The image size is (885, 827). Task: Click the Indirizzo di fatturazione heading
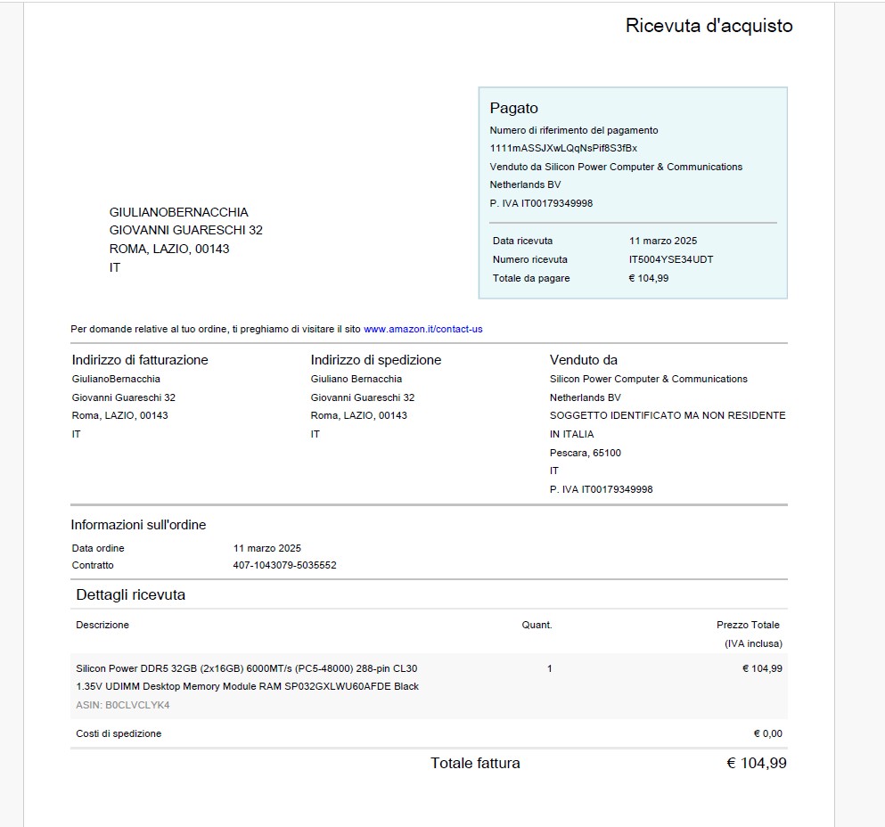[140, 360]
